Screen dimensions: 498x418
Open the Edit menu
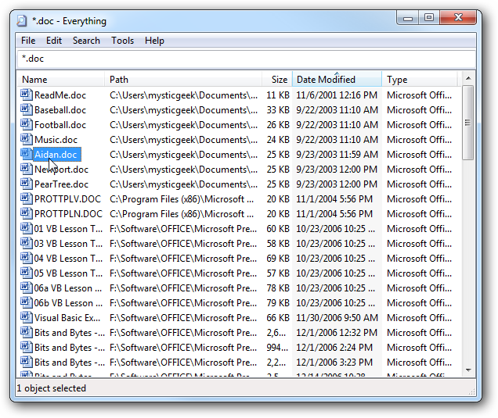[x=54, y=41]
